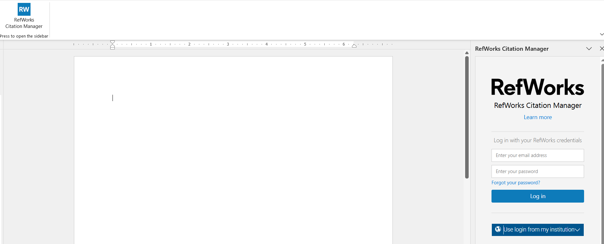The width and height of the screenshot is (604, 244).
Task: Expand Use login from my institution
Action: point(537,230)
